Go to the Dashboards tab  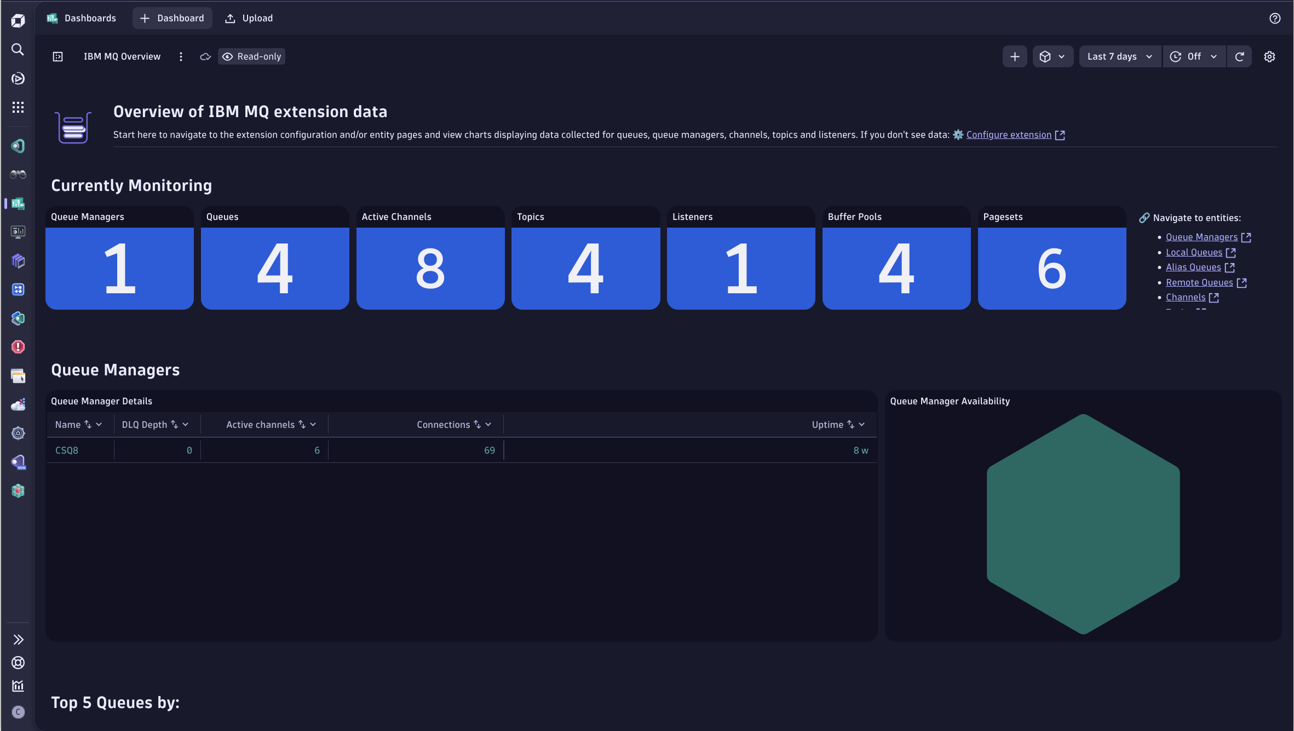[x=82, y=19]
